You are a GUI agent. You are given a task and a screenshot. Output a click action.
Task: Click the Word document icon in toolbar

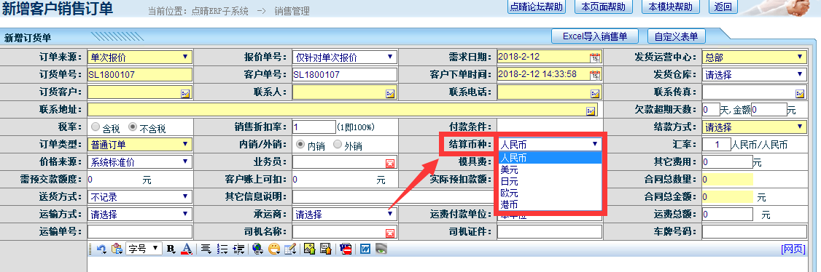[365, 249]
